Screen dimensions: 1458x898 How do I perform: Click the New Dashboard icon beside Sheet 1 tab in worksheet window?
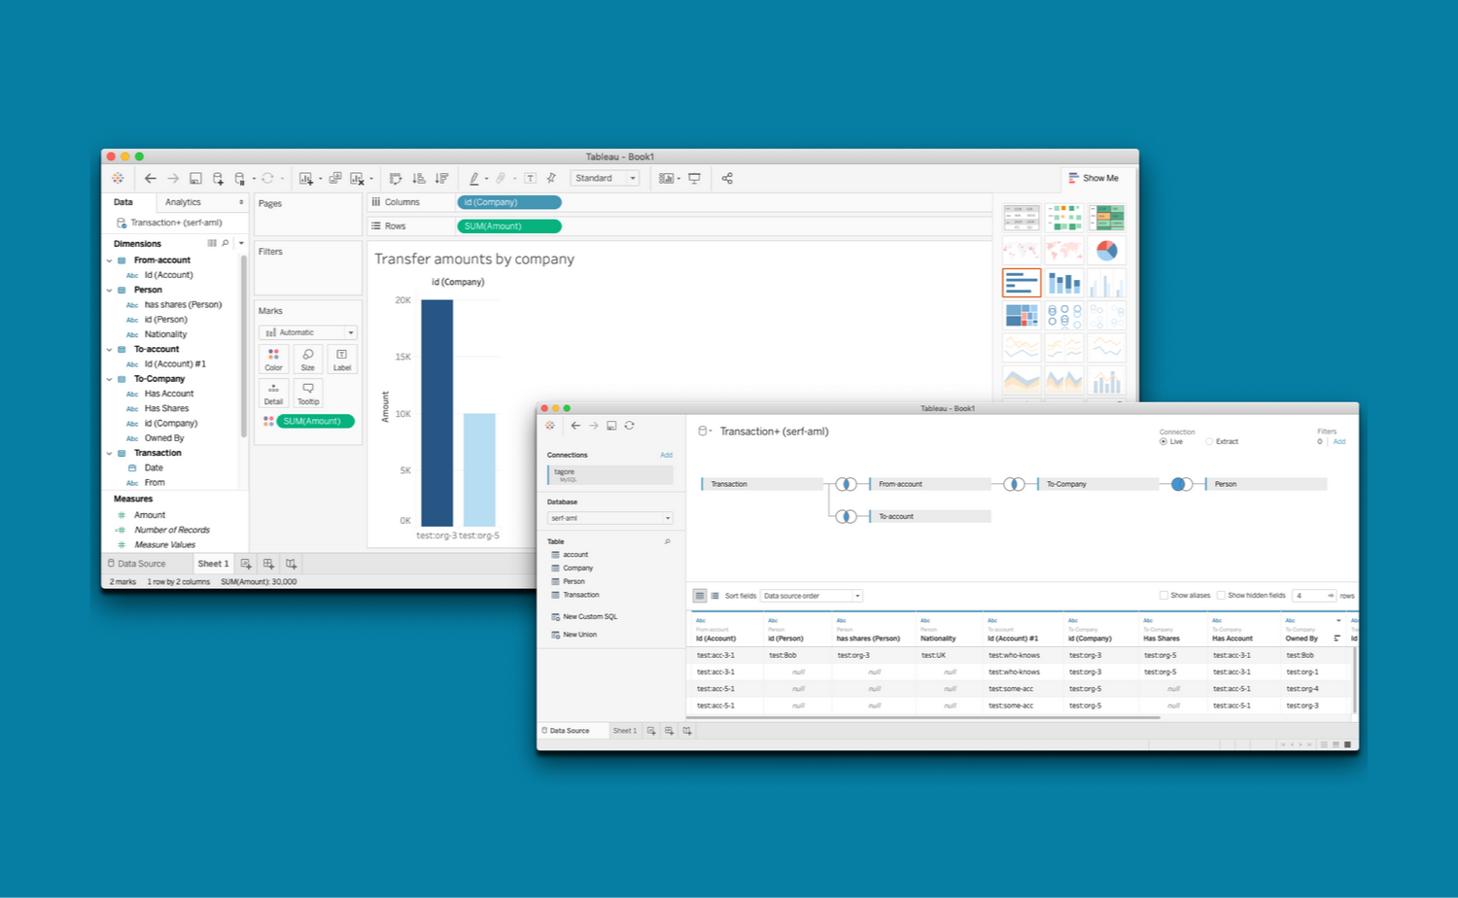(x=268, y=564)
